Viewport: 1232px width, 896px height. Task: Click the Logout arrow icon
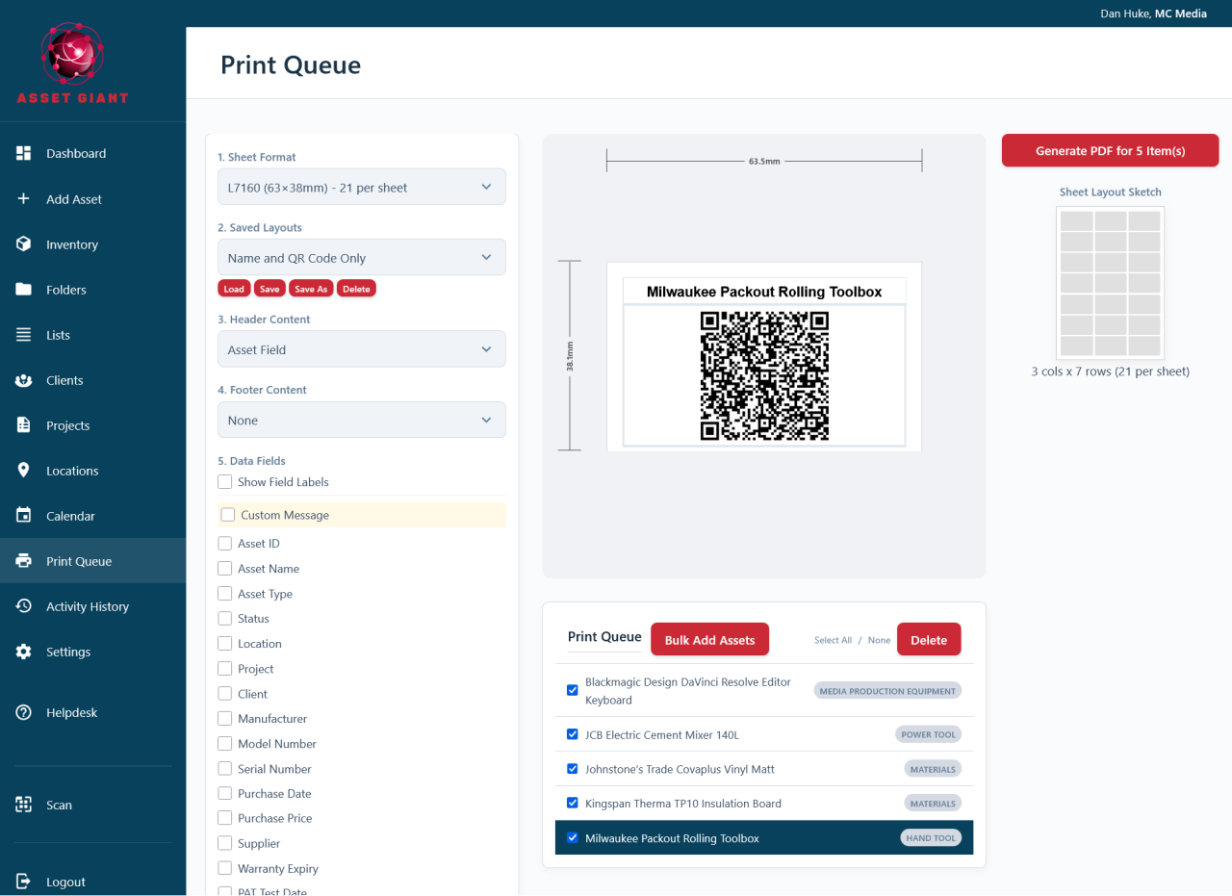24,882
